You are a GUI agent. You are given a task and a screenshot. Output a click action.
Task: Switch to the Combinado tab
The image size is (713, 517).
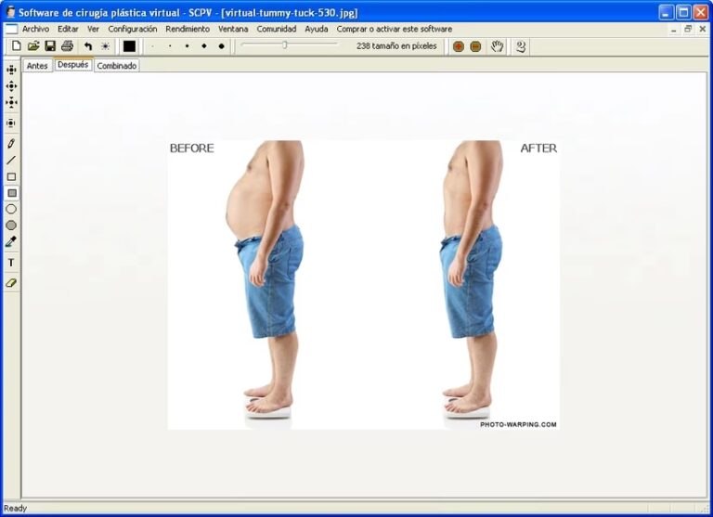[x=117, y=66]
